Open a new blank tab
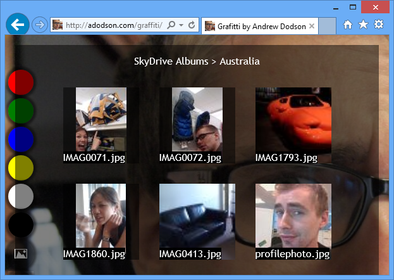Viewport: 394px width, 280px height. pyautogui.click(x=326, y=27)
